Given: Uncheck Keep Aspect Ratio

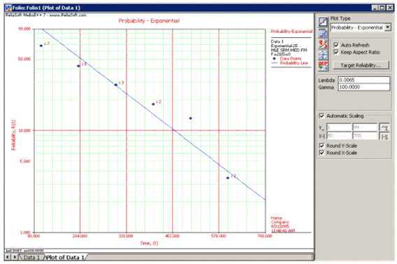Looking at the screenshot, I should (x=336, y=53).
